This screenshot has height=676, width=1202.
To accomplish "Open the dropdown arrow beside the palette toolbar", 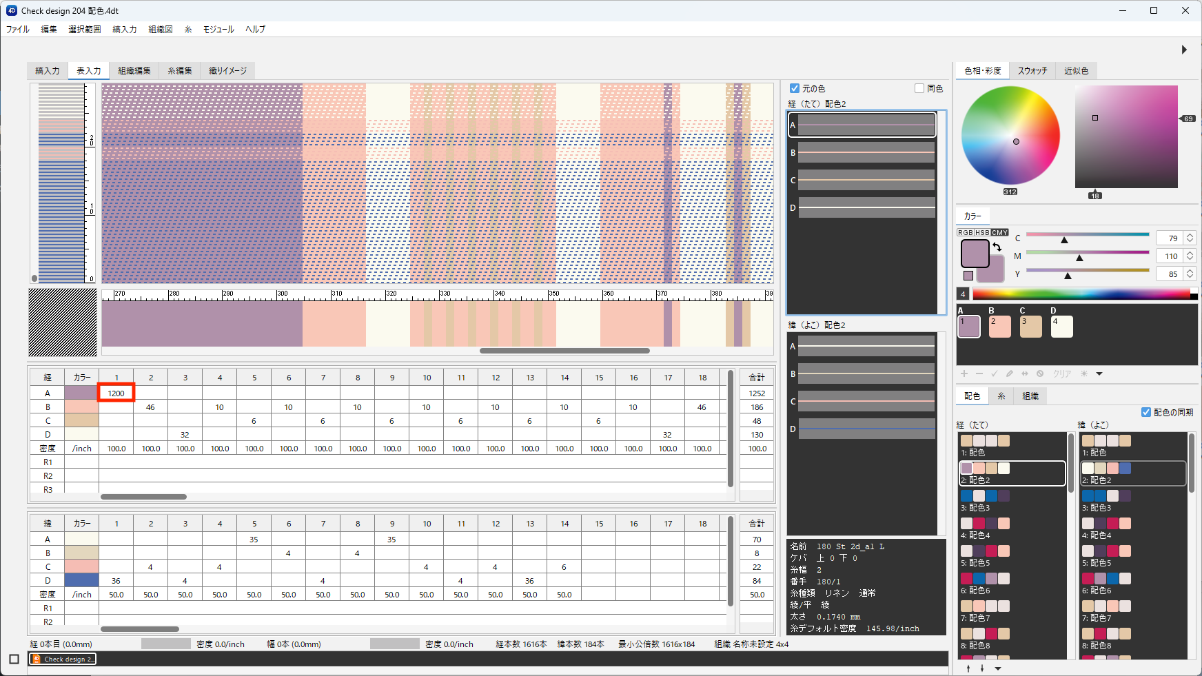I will 1099,373.
